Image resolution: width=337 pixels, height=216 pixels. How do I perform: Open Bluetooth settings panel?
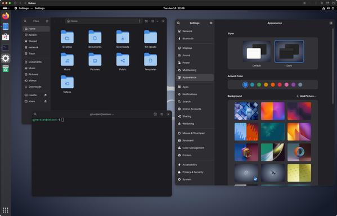pyautogui.click(x=195, y=38)
